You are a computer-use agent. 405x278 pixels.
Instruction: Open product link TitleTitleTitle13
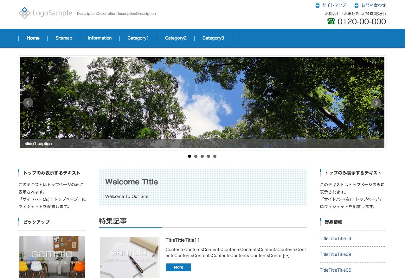[336, 238]
